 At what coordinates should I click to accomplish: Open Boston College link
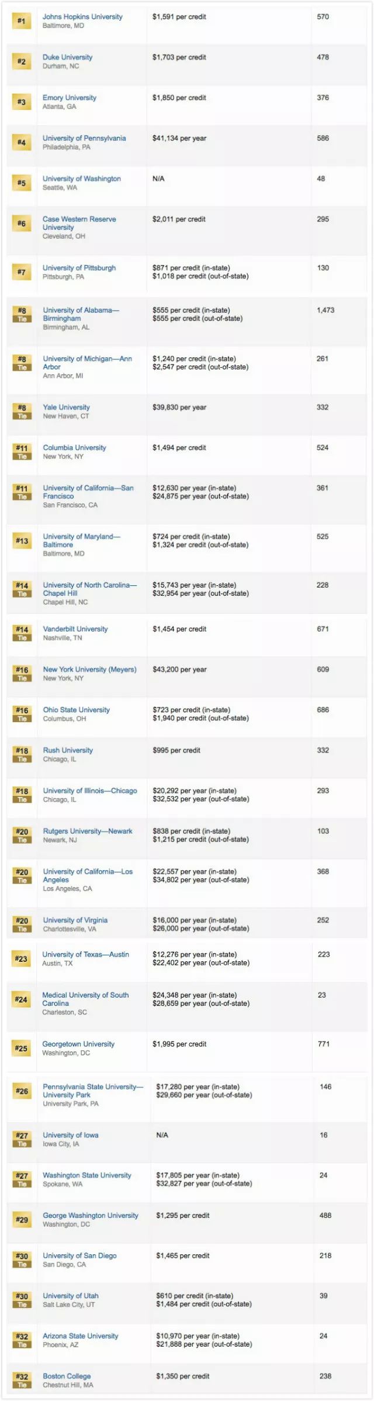coord(67,1376)
